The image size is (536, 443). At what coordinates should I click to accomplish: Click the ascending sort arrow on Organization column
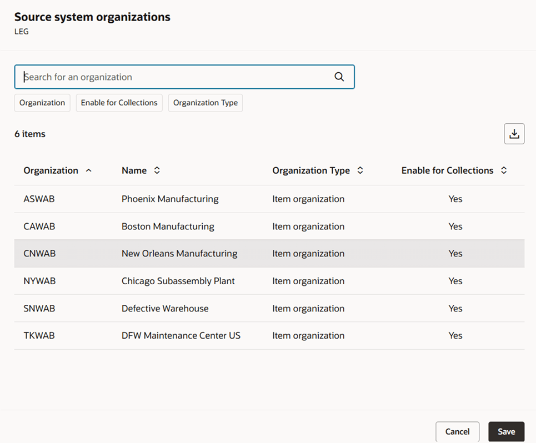(89, 170)
